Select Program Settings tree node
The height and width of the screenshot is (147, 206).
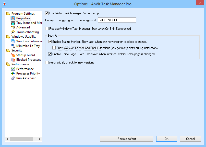[23, 14]
